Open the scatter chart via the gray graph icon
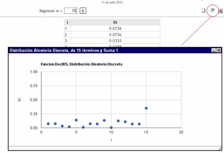224x153 pixels. [x=212, y=10]
